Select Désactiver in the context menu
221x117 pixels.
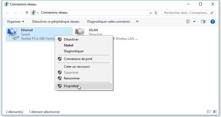click(71, 39)
